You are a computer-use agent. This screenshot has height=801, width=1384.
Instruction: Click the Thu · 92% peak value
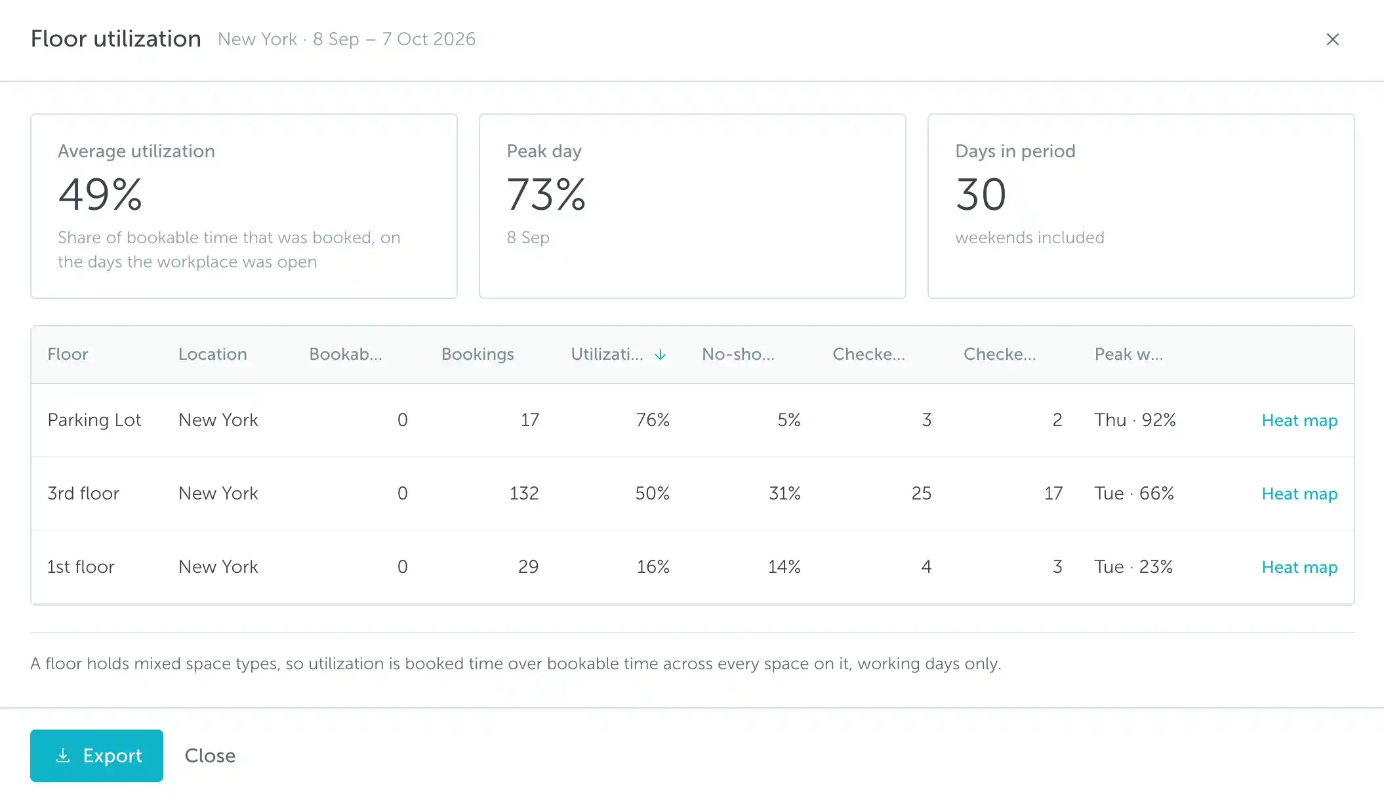1135,420
